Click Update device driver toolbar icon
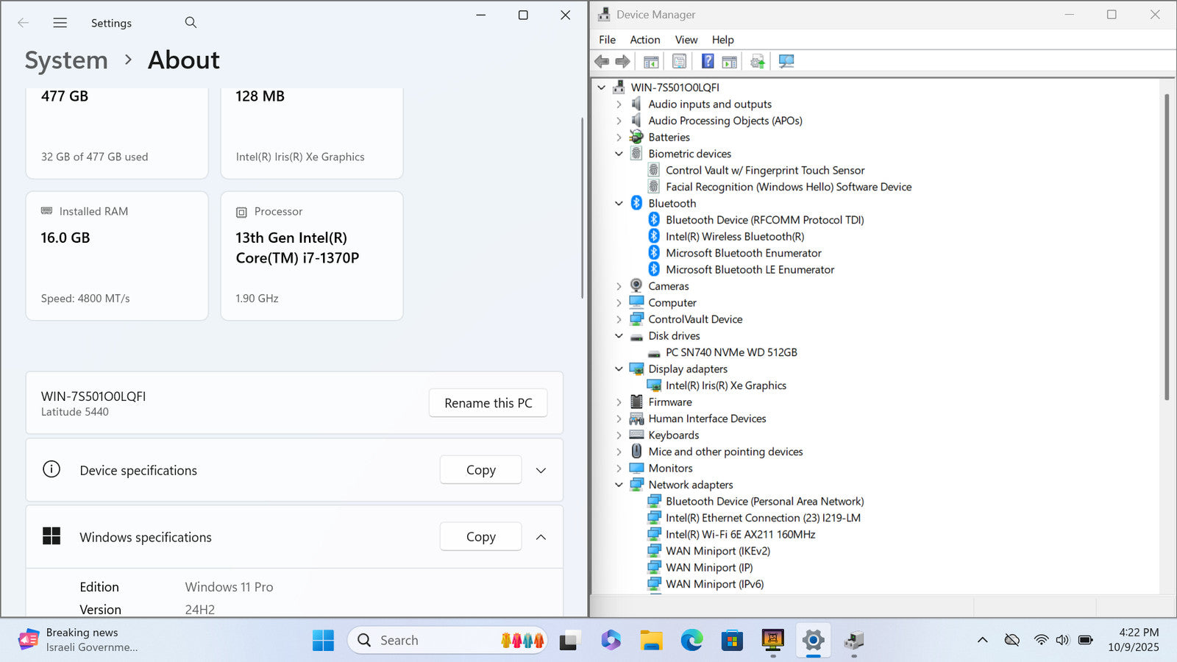This screenshot has height=662, width=1177. (x=757, y=62)
